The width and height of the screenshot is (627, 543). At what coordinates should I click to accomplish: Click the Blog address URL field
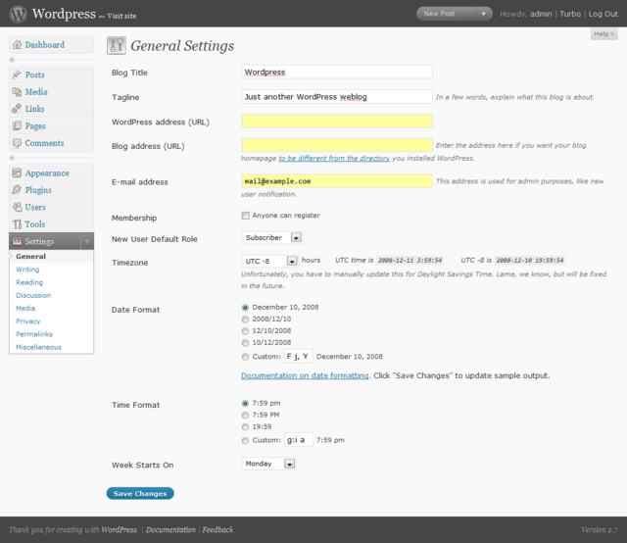(337, 145)
